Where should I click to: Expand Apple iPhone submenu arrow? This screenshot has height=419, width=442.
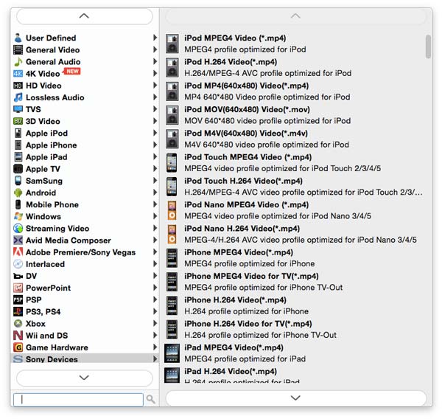(x=155, y=145)
